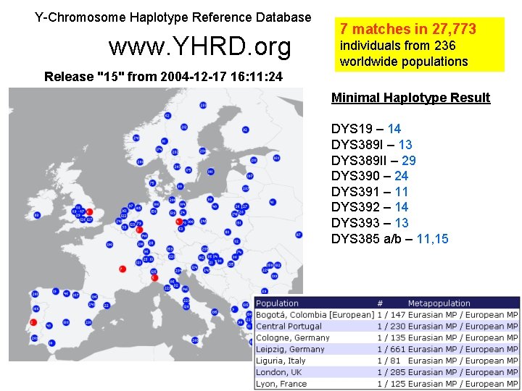
Task: Click the blue marker in Finland
Action: tap(246, 130)
